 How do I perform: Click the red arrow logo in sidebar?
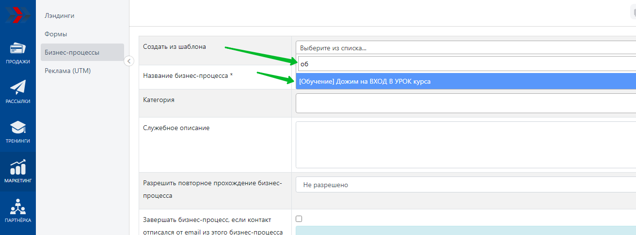18,15
